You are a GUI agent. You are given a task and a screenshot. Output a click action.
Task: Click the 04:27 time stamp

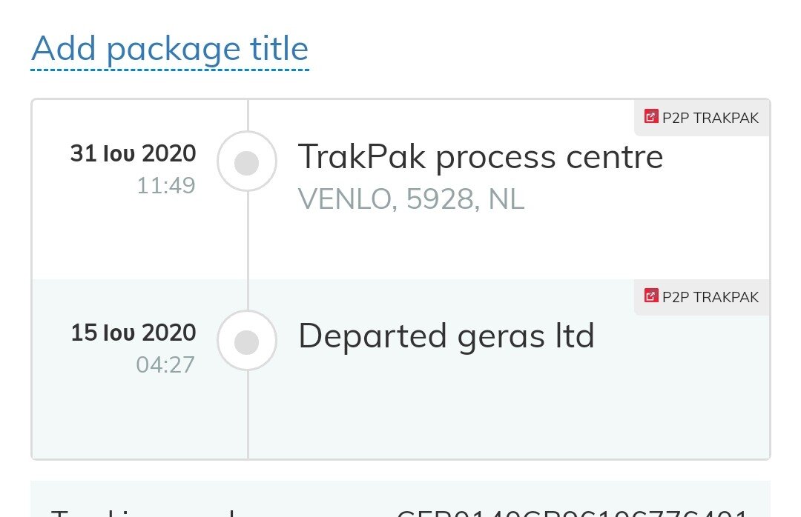tap(165, 365)
